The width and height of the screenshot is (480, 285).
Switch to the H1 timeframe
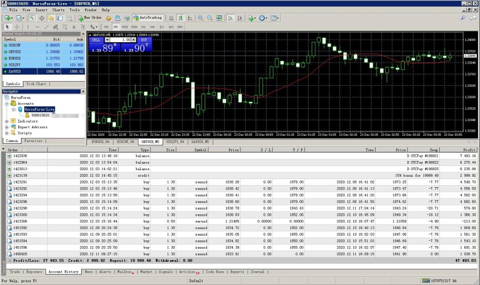point(144,27)
